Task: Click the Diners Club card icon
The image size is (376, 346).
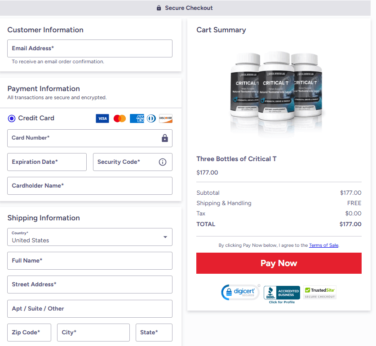Action: [151, 118]
